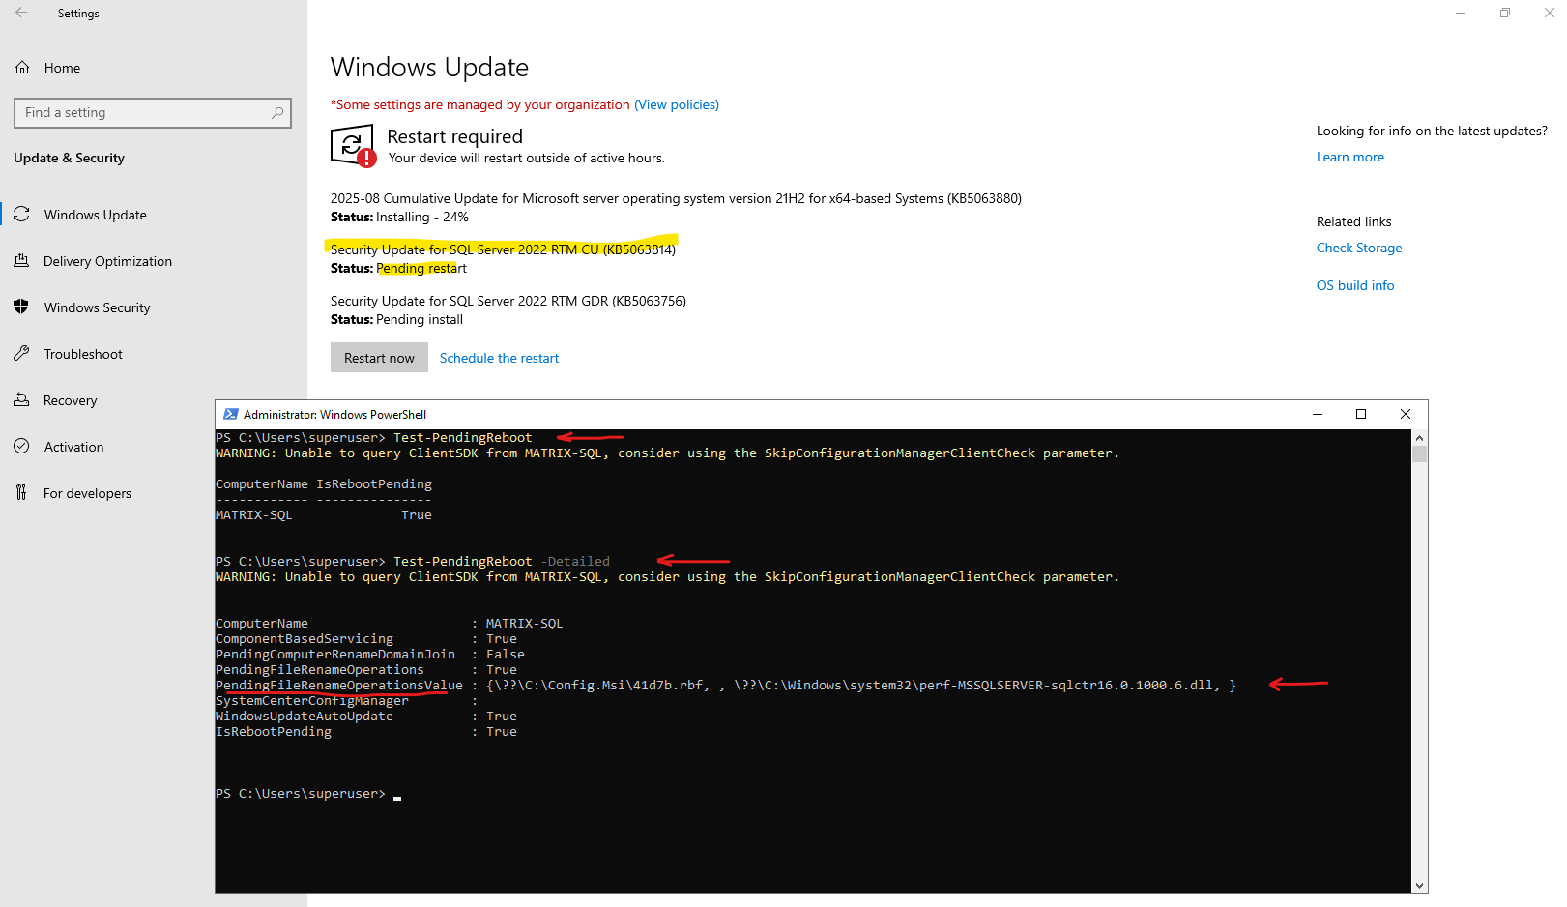The image size is (1567, 907).
Task: Restore down the Settings window
Action: (x=1505, y=13)
